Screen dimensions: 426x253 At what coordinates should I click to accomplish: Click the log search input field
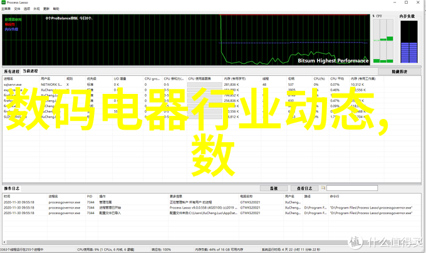click(352, 188)
